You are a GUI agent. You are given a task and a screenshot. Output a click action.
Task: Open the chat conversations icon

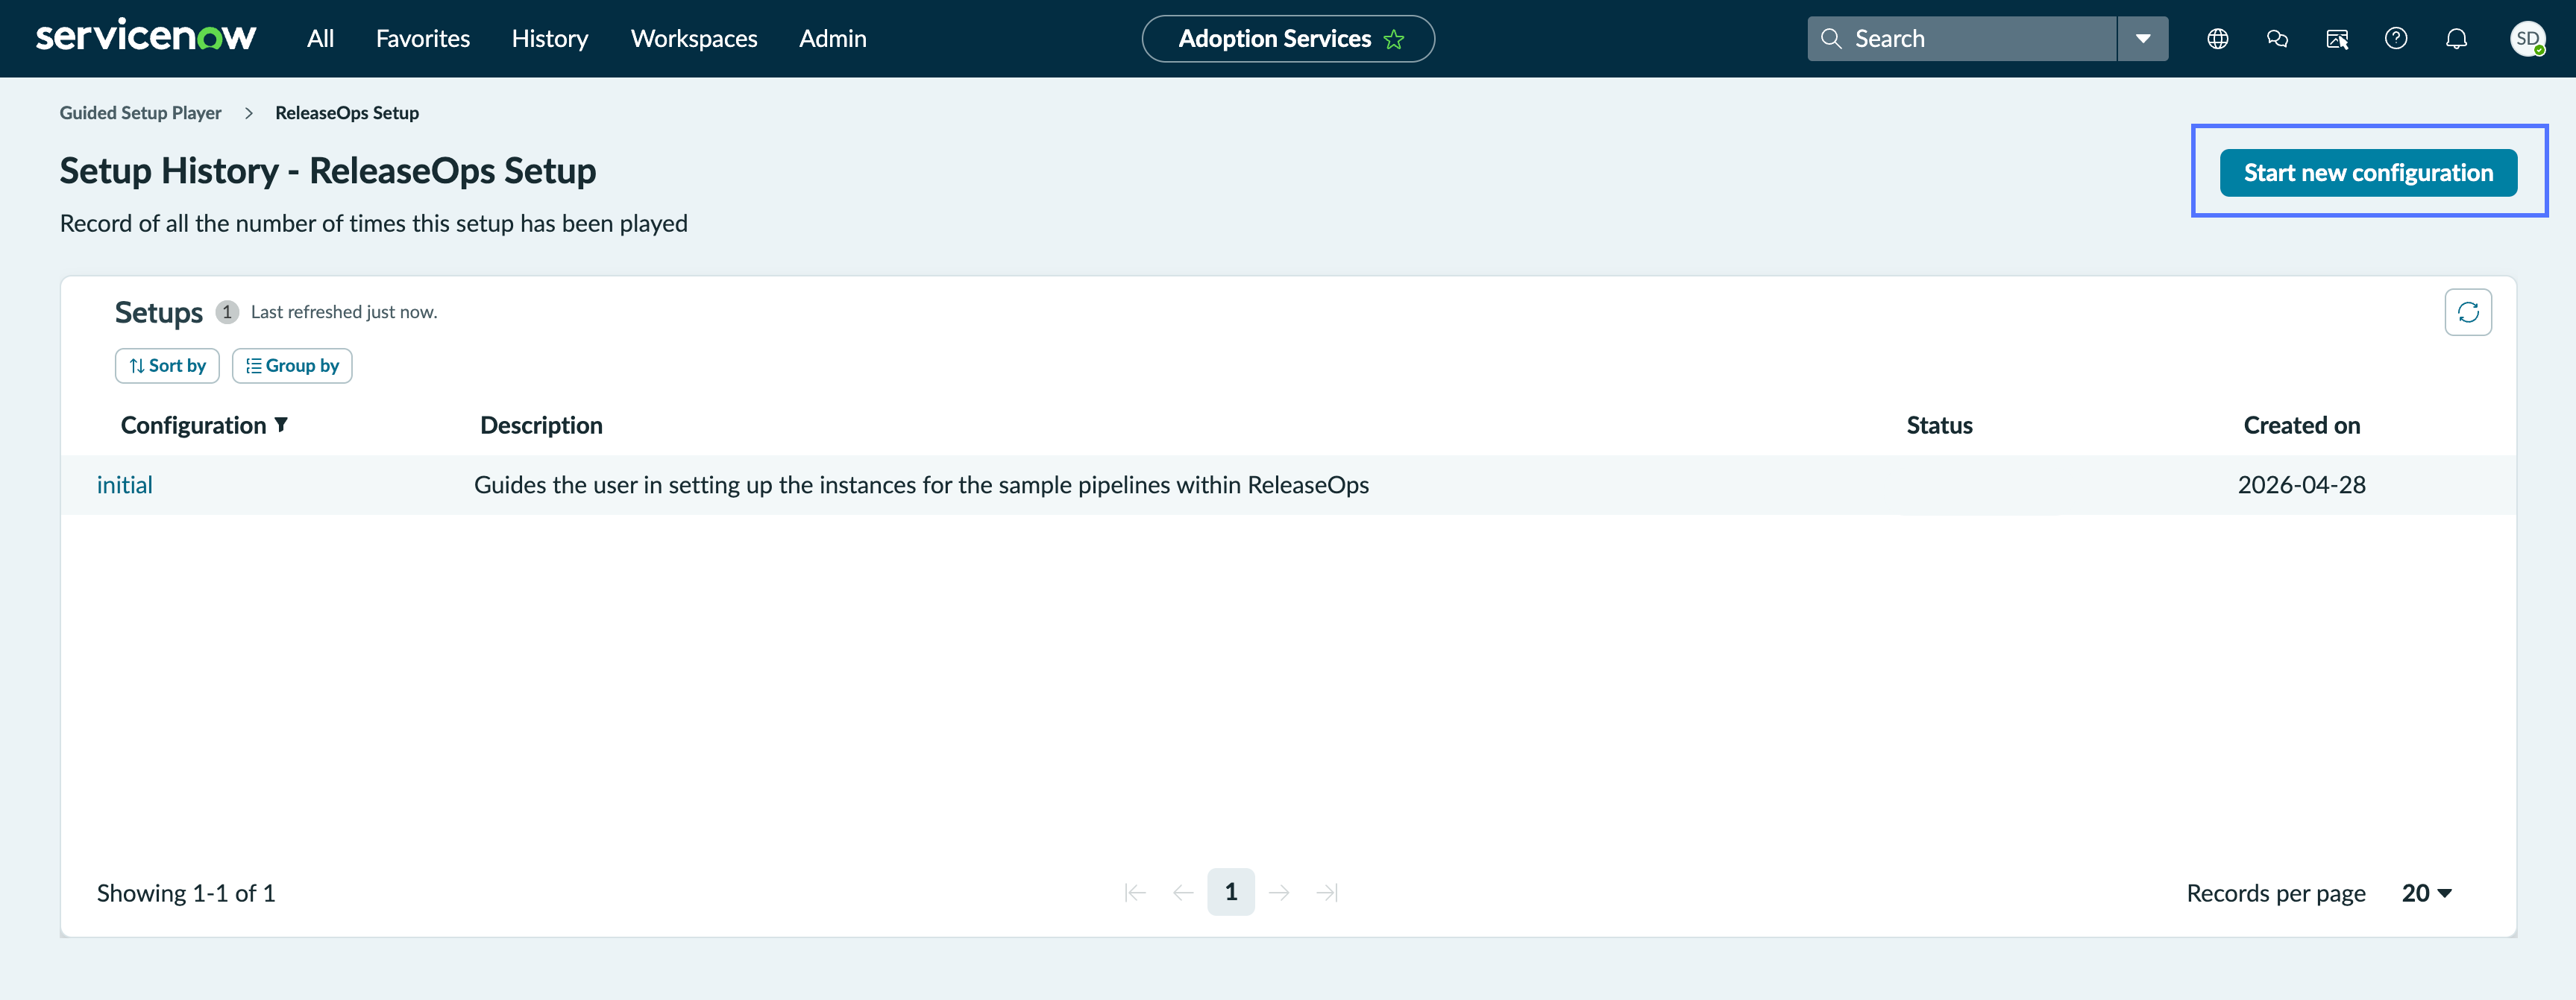tap(2277, 38)
